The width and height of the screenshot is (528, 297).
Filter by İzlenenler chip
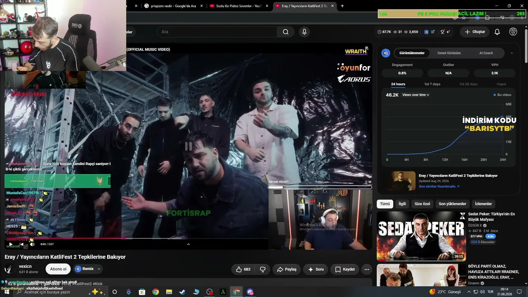click(483, 204)
